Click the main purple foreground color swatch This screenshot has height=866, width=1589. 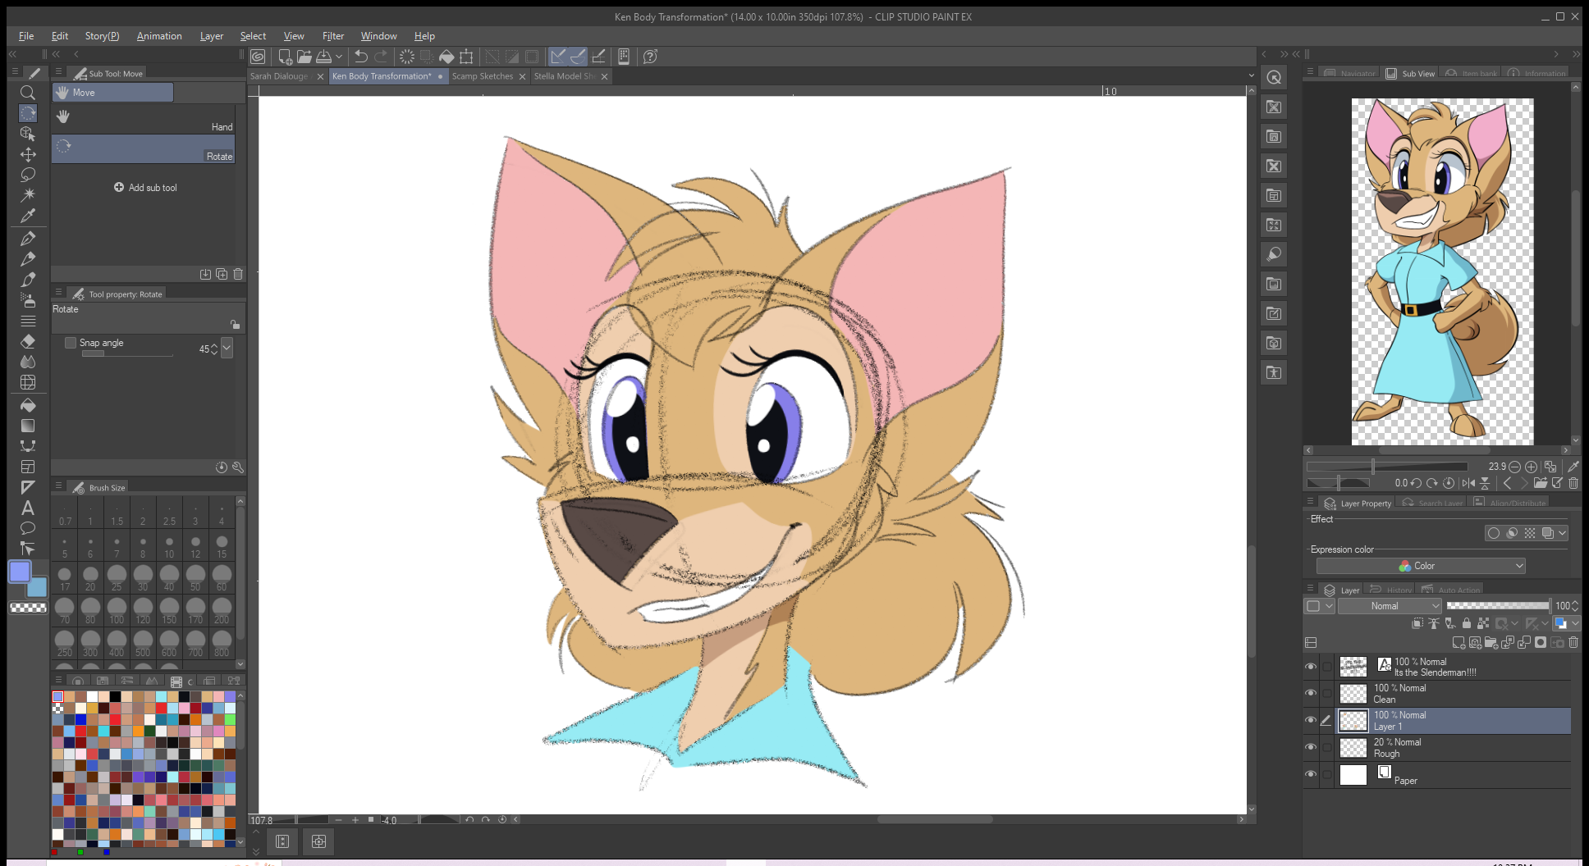click(20, 572)
